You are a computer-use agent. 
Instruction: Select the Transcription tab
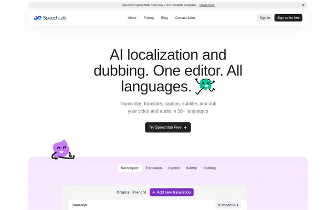tap(130, 168)
